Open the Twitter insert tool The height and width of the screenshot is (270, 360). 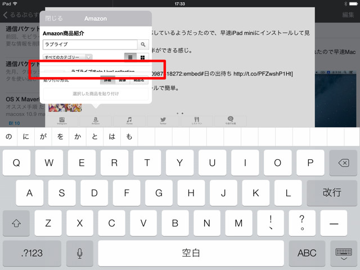pyautogui.click(x=163, y=121)
